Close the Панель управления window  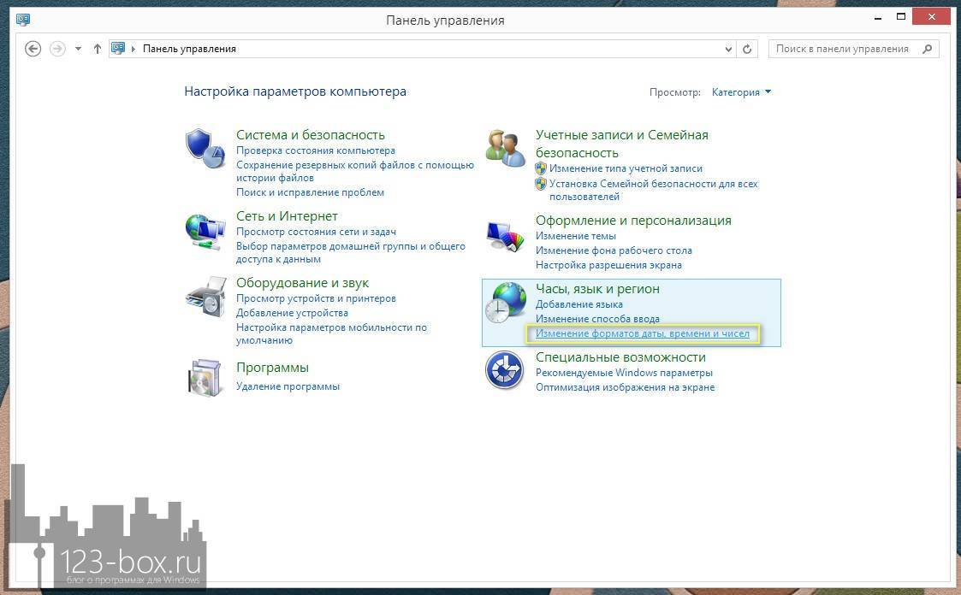[931, 17]
